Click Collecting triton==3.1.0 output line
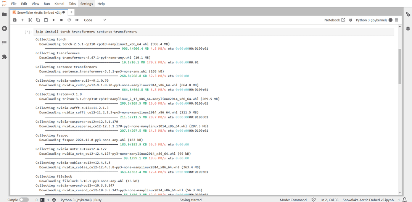The image size is (412, 202). 59,94
